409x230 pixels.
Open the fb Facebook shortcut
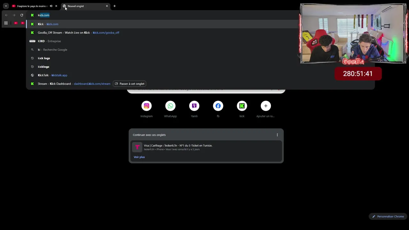[x=218, y=109]
